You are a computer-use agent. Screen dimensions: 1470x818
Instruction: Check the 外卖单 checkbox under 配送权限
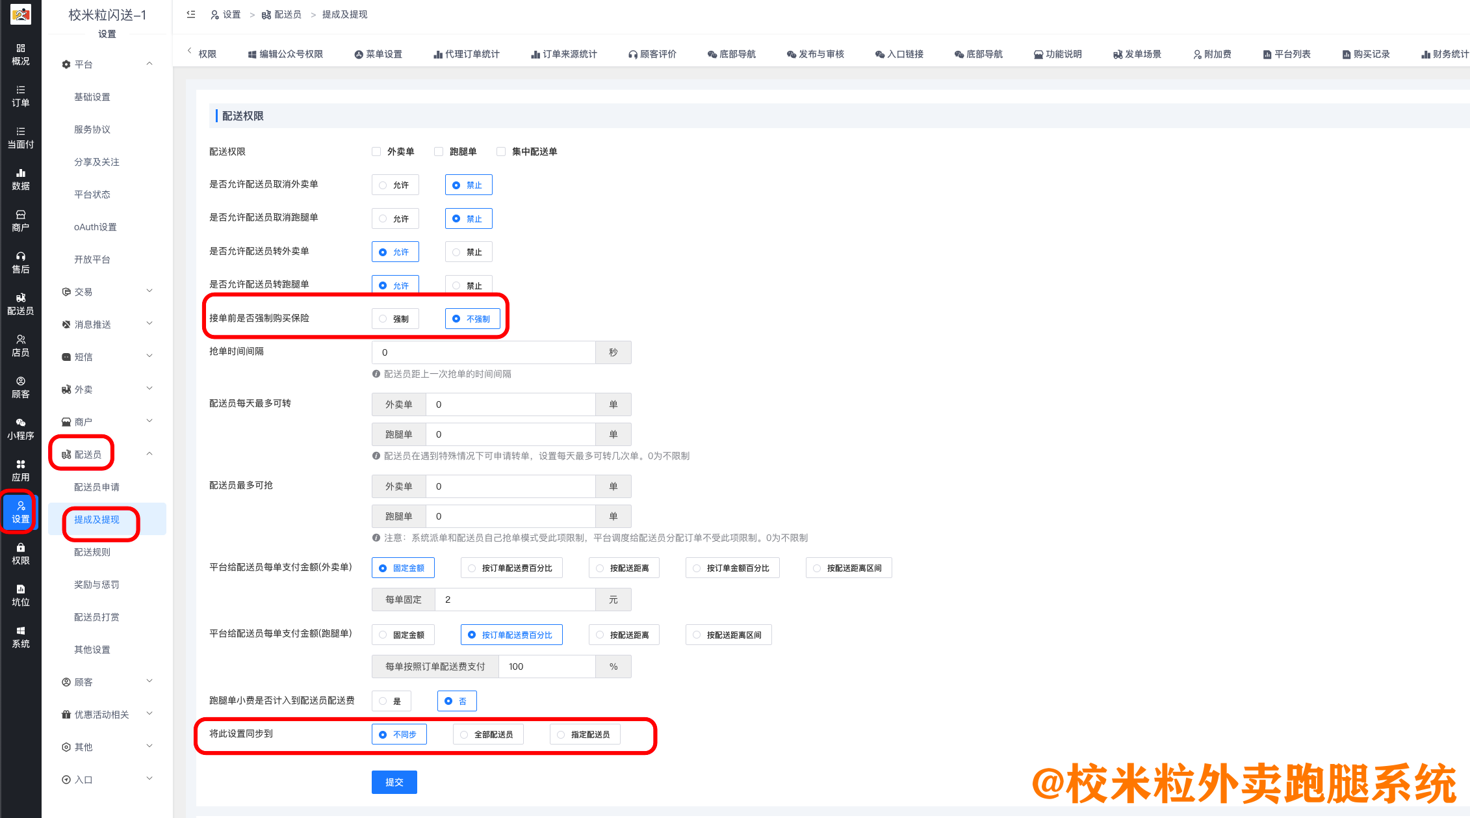376,151
